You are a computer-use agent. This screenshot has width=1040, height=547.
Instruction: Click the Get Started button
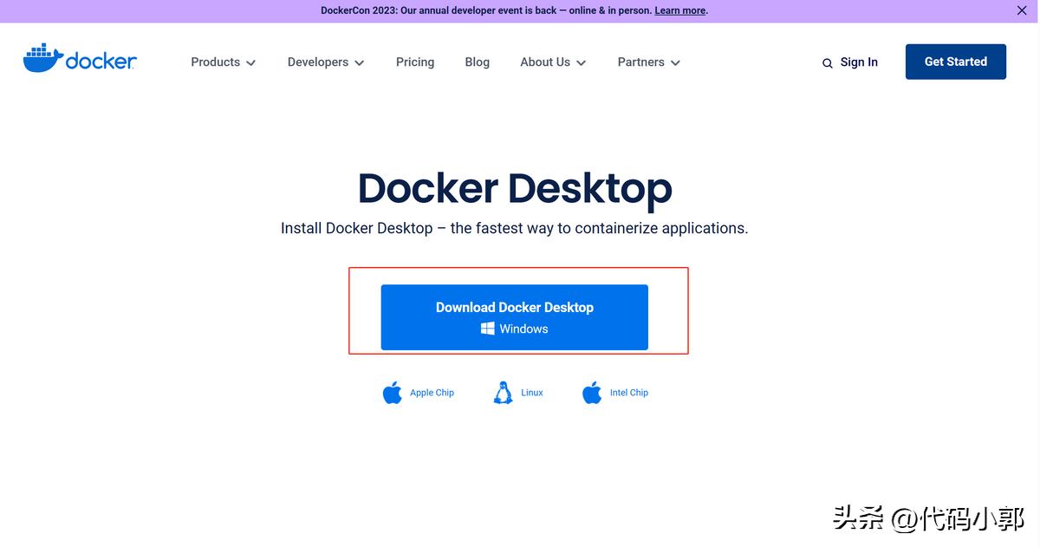[955, 61]
